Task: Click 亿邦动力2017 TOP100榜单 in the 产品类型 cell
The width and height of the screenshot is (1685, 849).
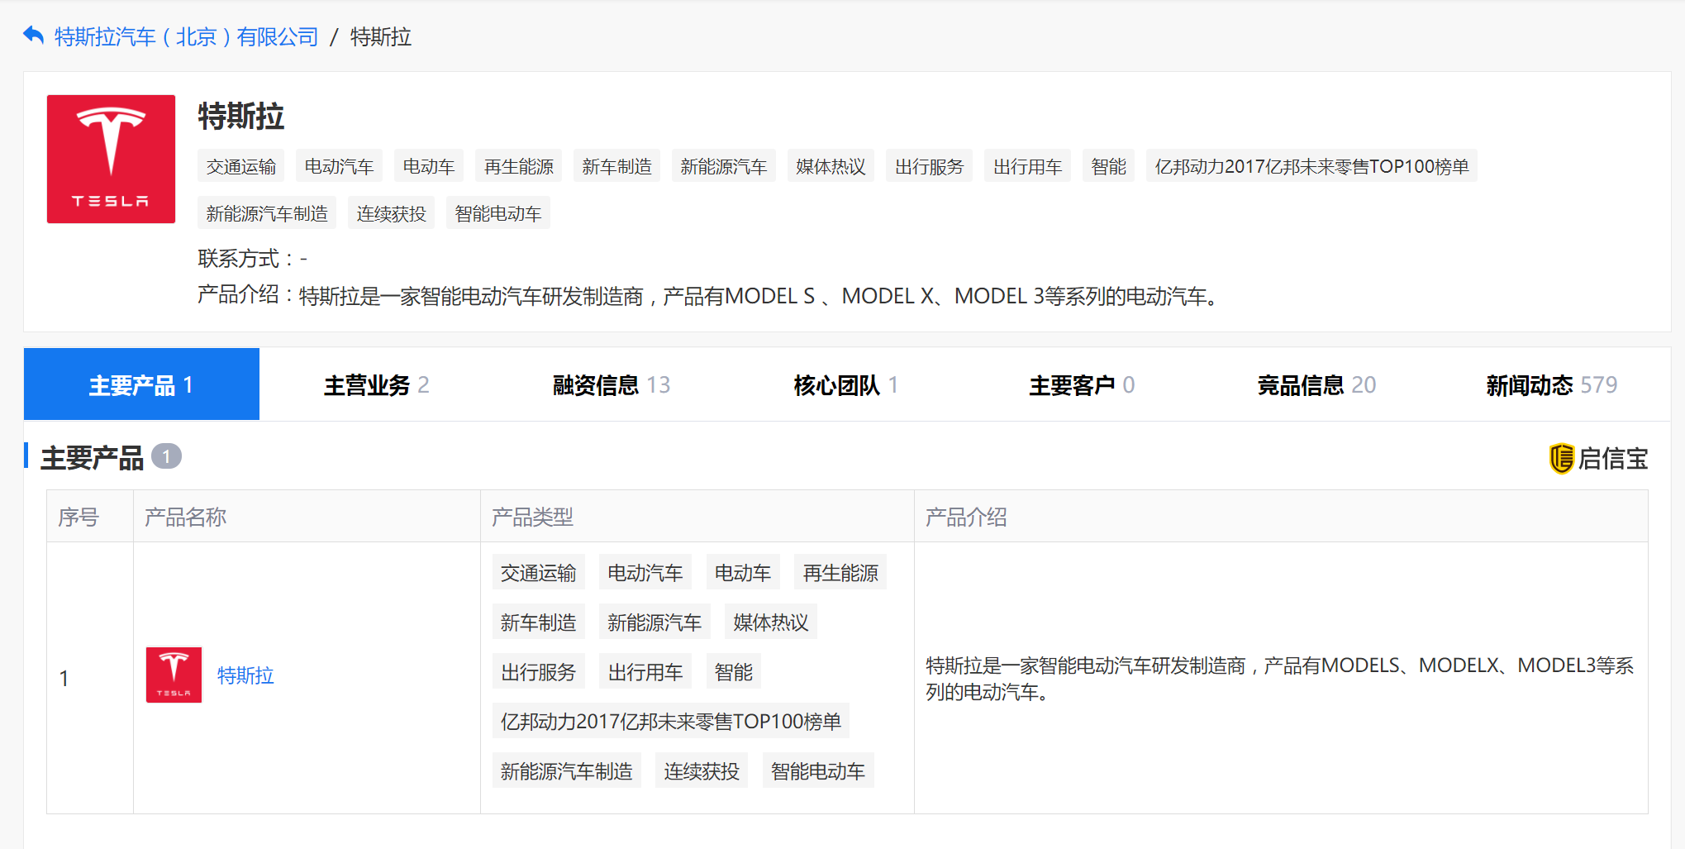Action: point(671,721)
